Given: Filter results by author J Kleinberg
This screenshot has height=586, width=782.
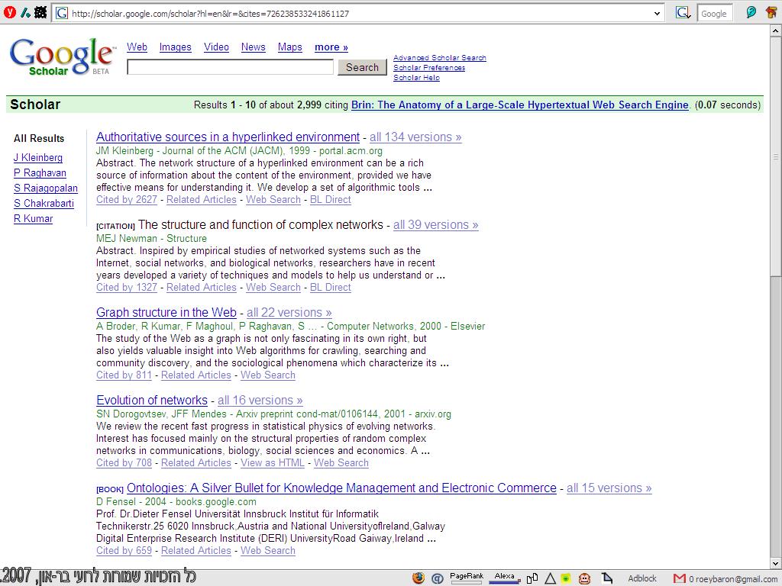Looking at the screenshot, I should (x=38, y=157).
